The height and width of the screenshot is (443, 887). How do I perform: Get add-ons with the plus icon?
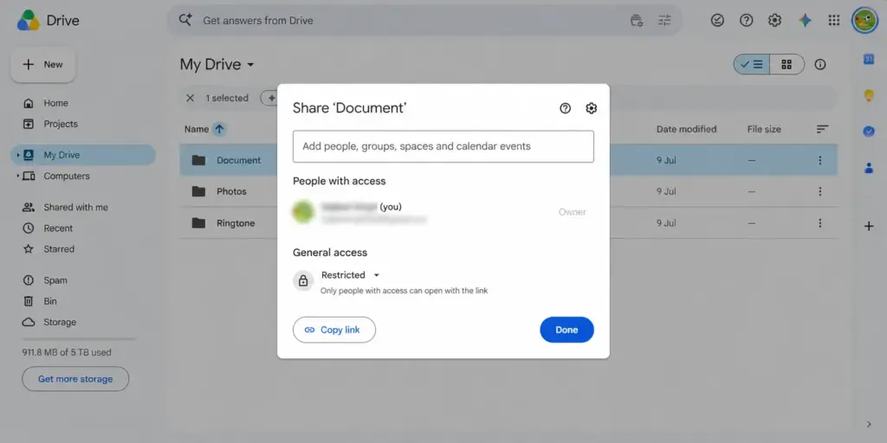coord(869,227)
